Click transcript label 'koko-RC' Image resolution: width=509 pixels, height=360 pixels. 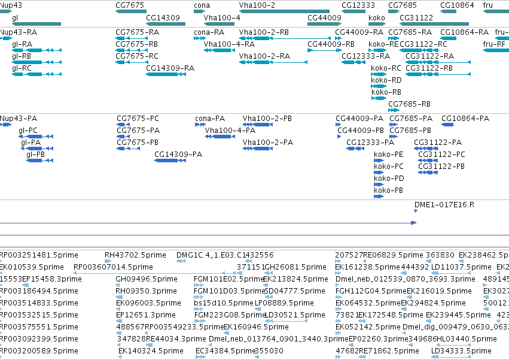point(386,68)
